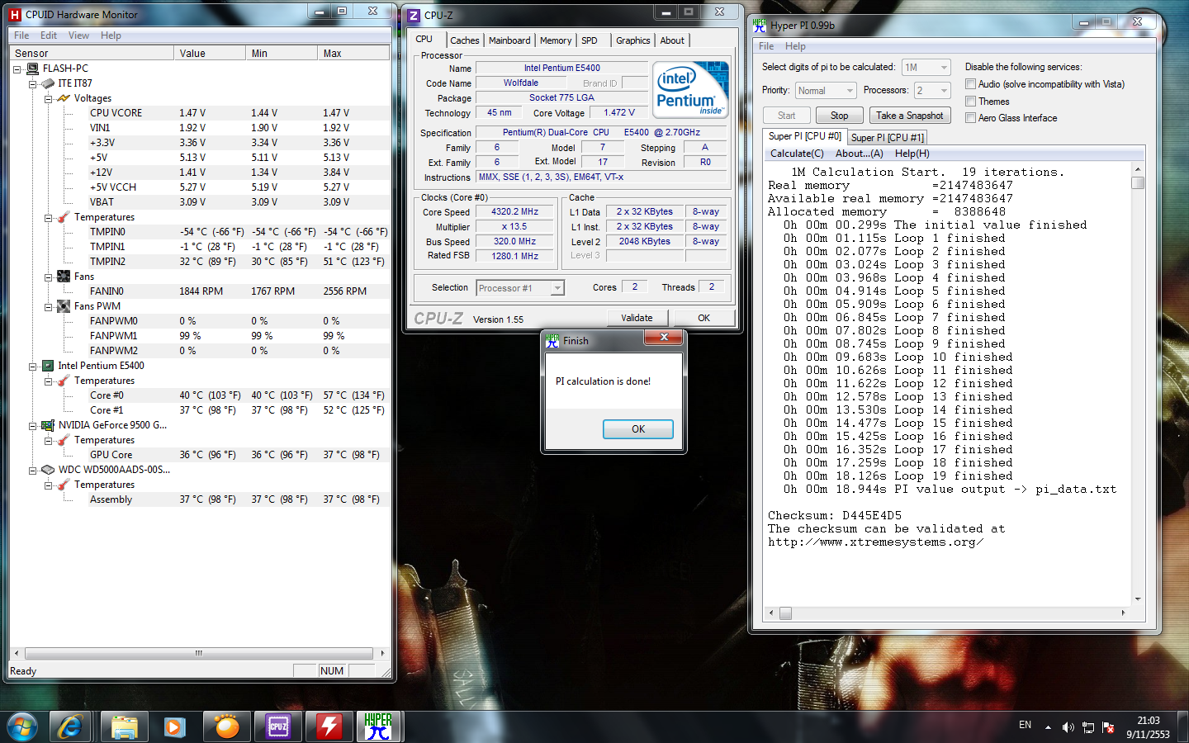
Task: Collapse the Fans group
Action: coord(49,277)
